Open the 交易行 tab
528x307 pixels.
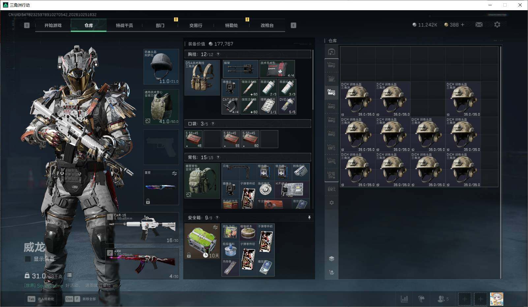196,25
